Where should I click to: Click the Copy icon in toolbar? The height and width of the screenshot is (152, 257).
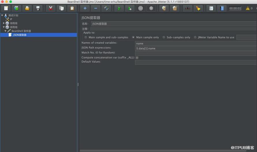[61, 8]
